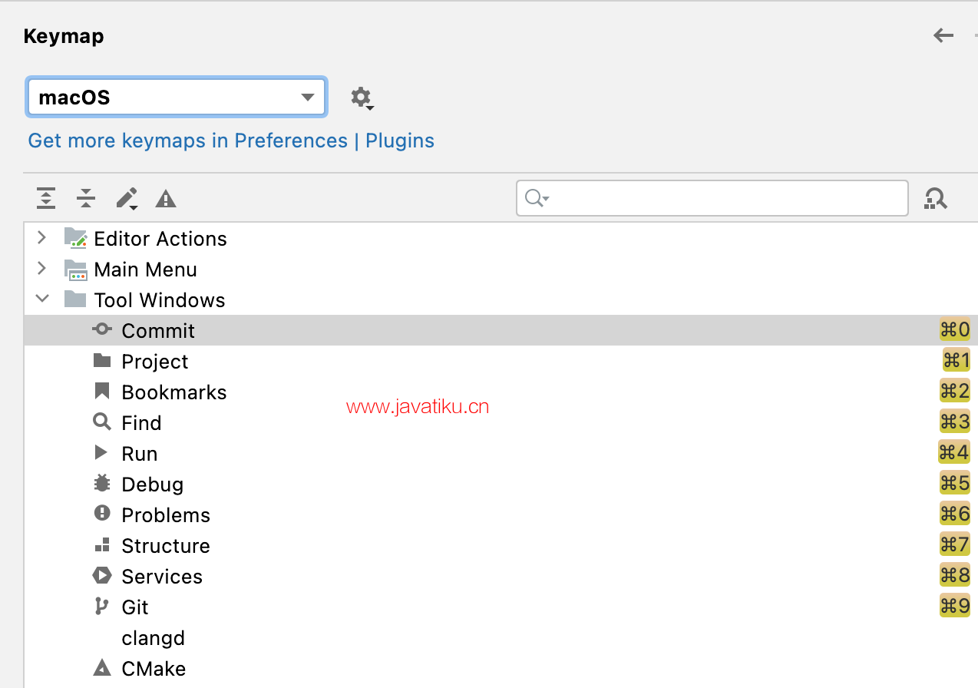The width and height of the screenshot is (978, 688).
Task: Collapse the Tool Windows group
Action: click(x=42, y=299)
